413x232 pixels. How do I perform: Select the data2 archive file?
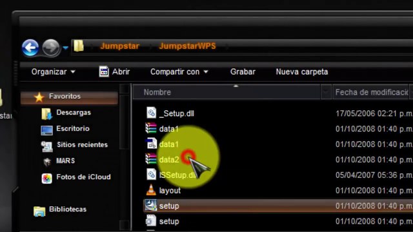point(169,160)
